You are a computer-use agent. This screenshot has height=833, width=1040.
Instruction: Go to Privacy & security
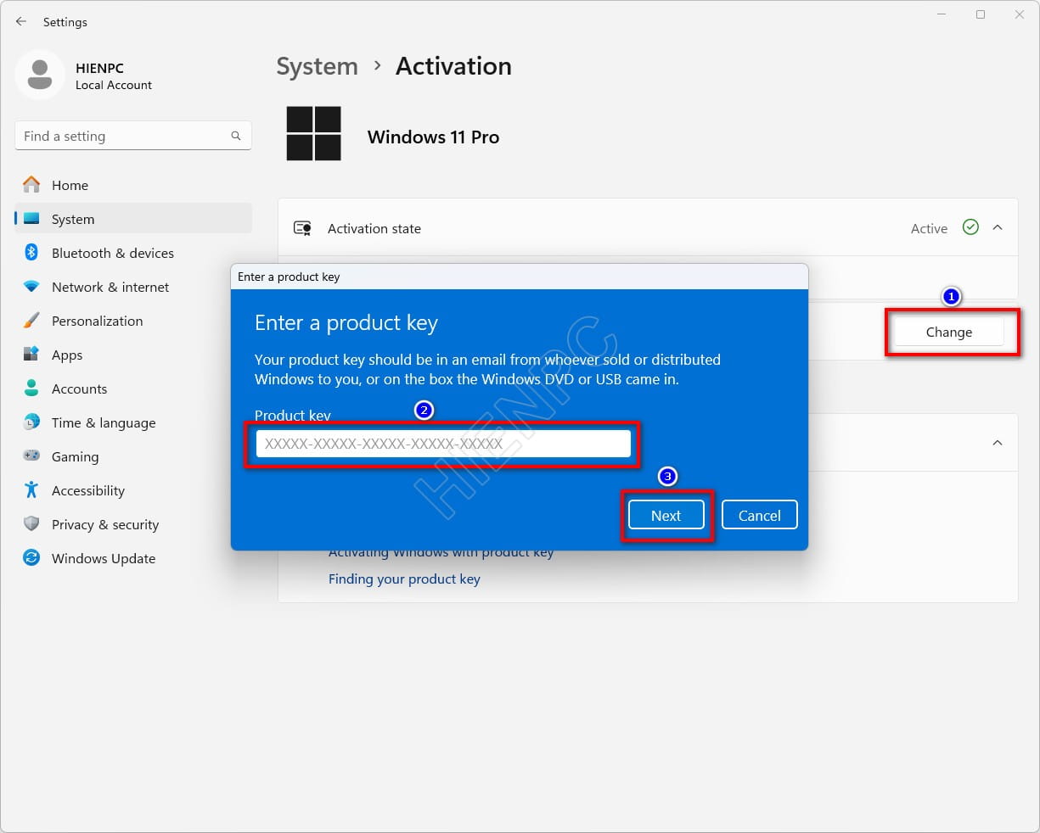[x=133, y=524]
